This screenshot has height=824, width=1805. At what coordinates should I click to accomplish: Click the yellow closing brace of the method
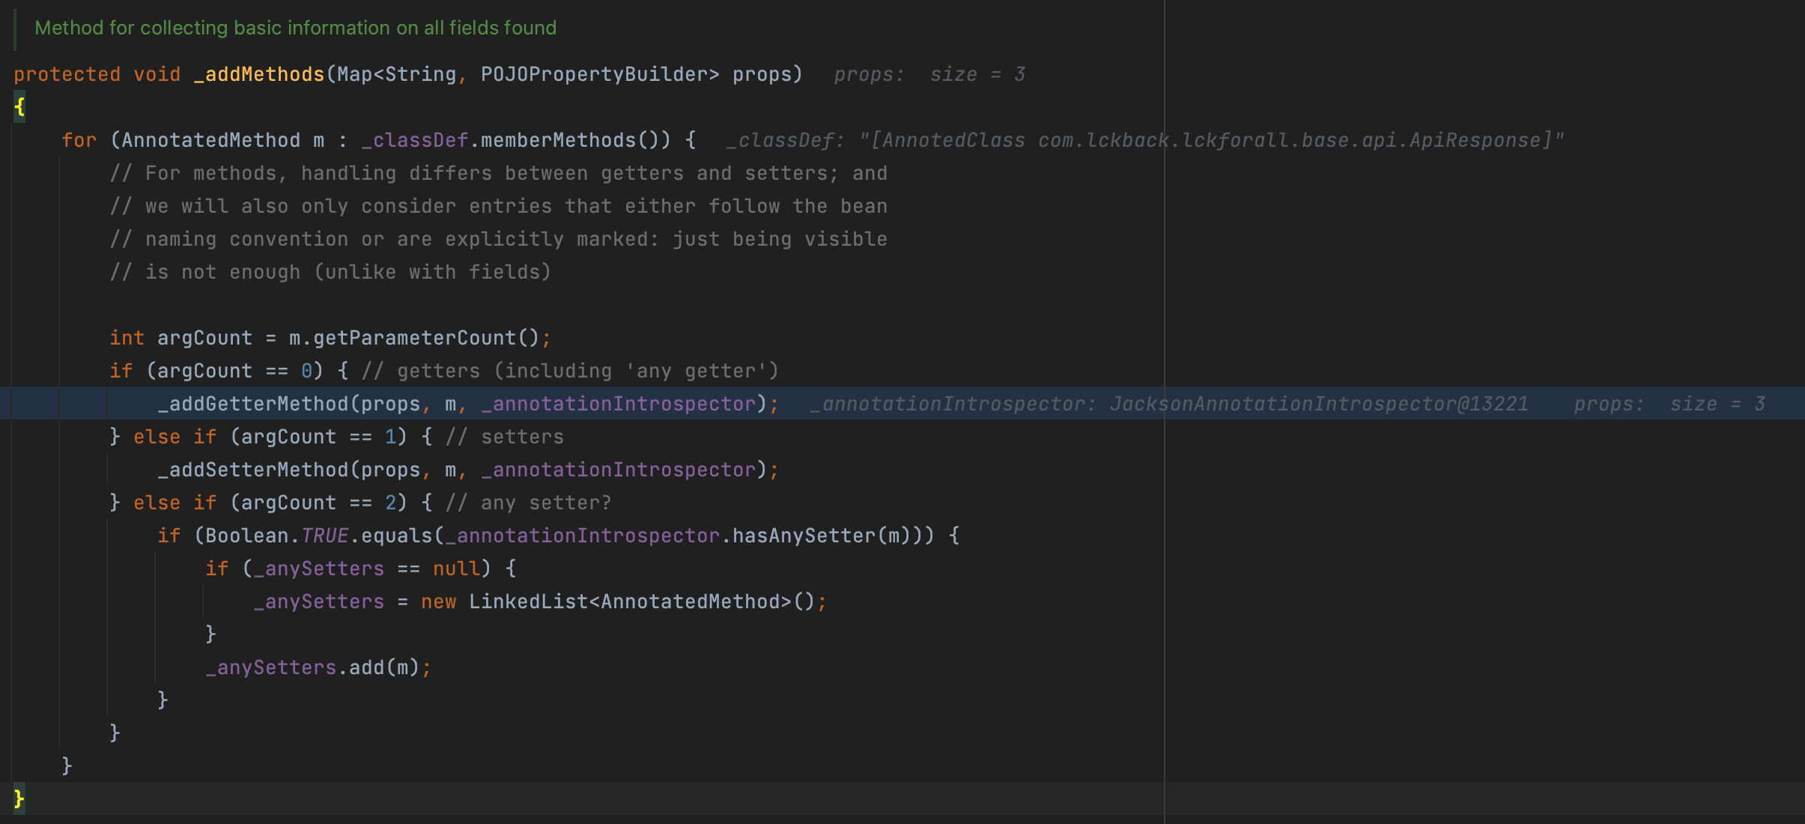coord(19,799)
